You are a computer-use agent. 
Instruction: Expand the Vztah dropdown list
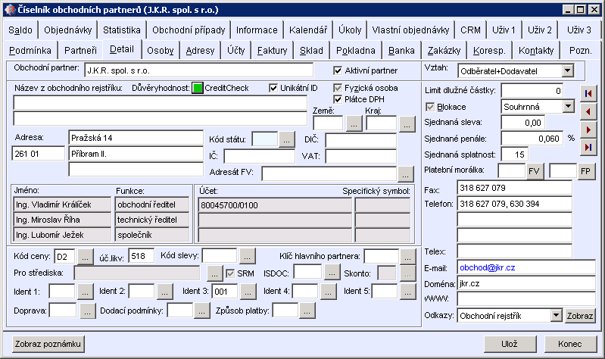click(568, 71)
